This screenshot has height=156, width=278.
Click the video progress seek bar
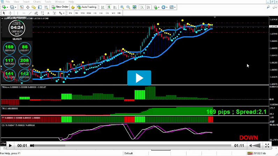(131, 146)
